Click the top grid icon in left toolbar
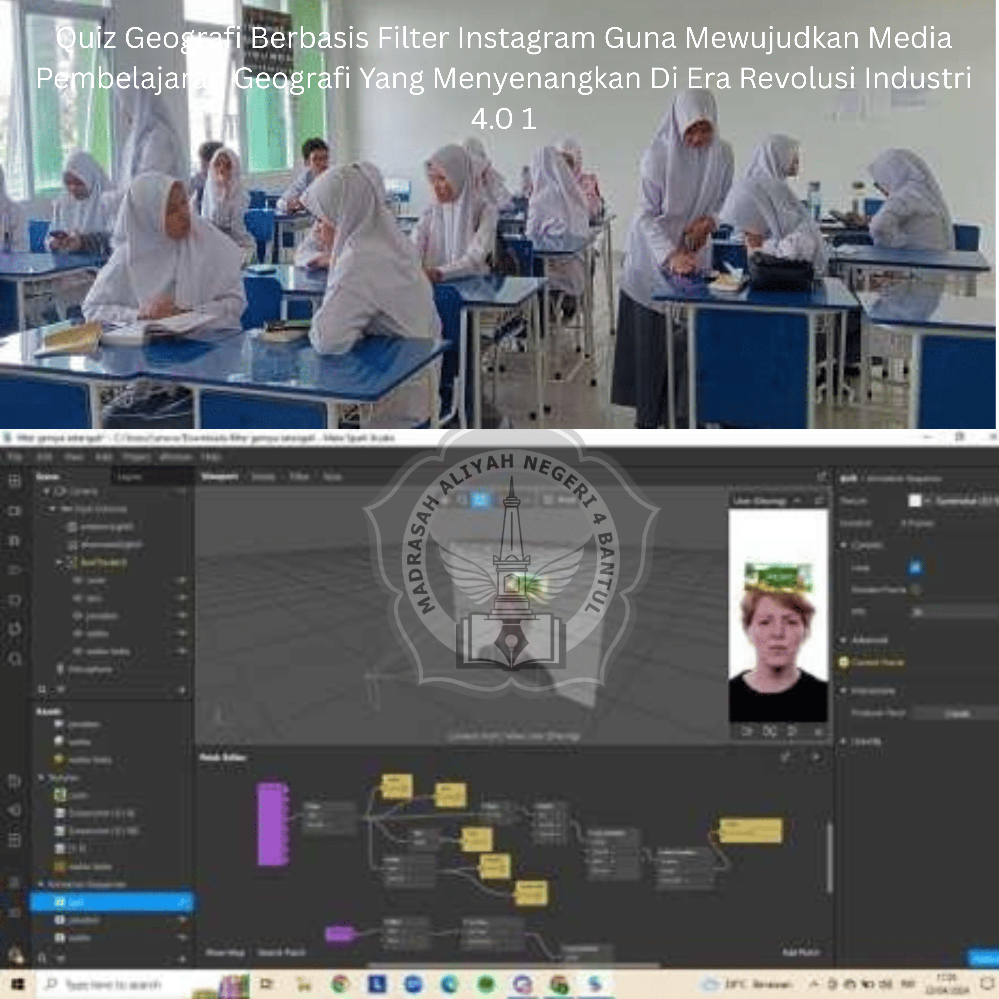This screenshot has width=999, height=999. (15, 481)
